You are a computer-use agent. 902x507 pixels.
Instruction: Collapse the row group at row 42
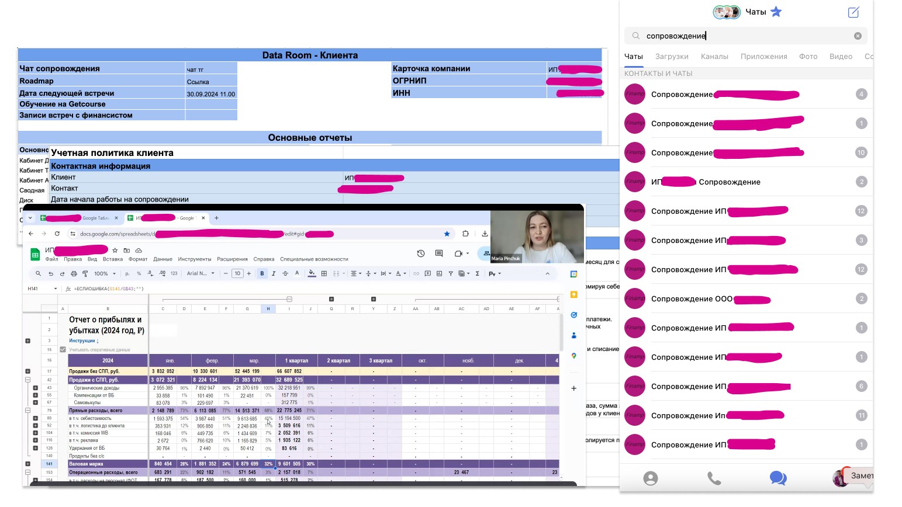tap(27, 380)
